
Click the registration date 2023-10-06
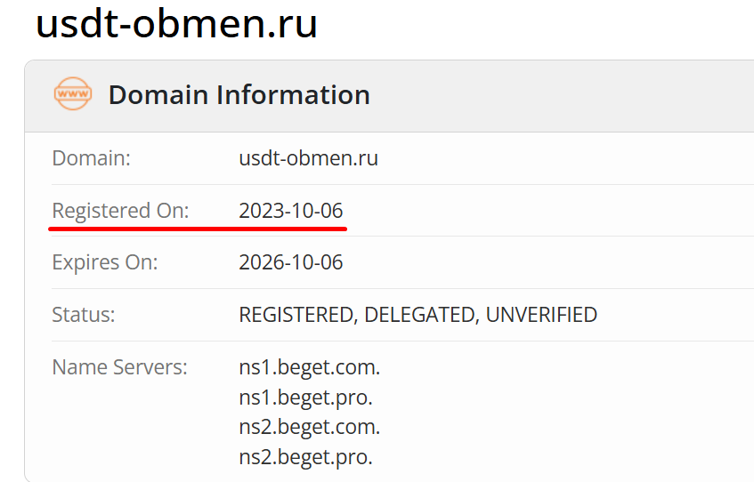[x=291, y=211]
